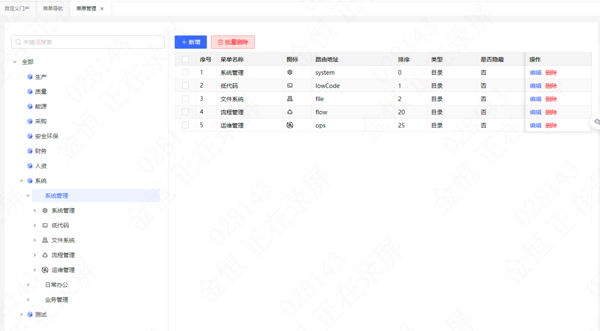Expand the 测试 tree node arrow

click(x=22, y=314)
